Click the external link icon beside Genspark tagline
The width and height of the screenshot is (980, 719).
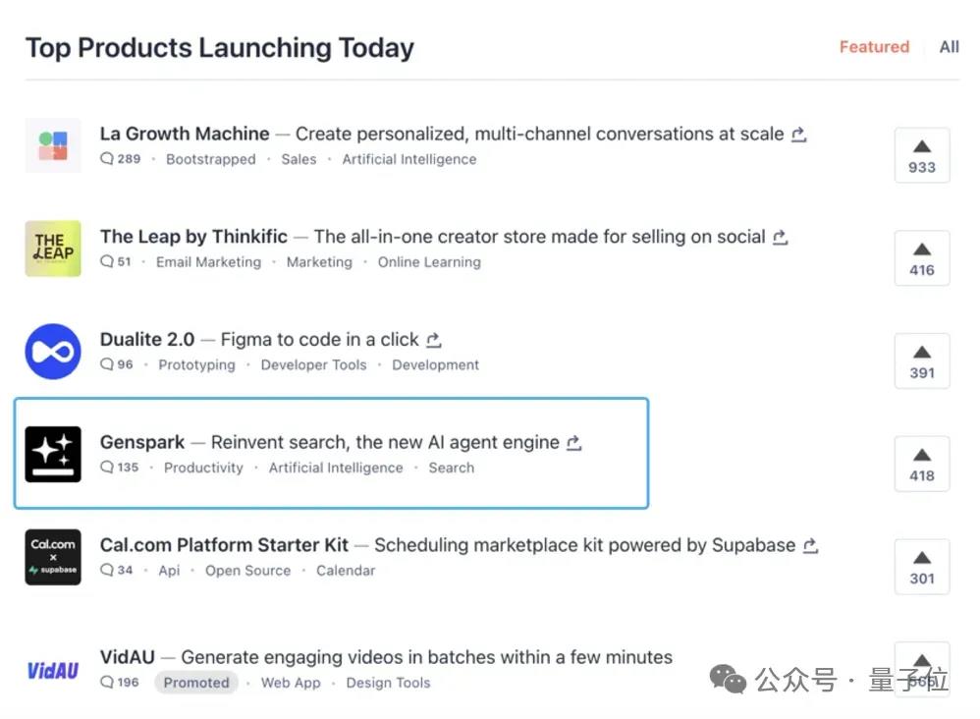coord(574,443)
